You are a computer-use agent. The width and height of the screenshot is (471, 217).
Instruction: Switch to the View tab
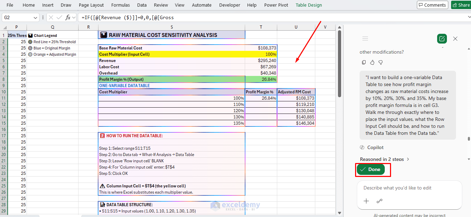180,5
